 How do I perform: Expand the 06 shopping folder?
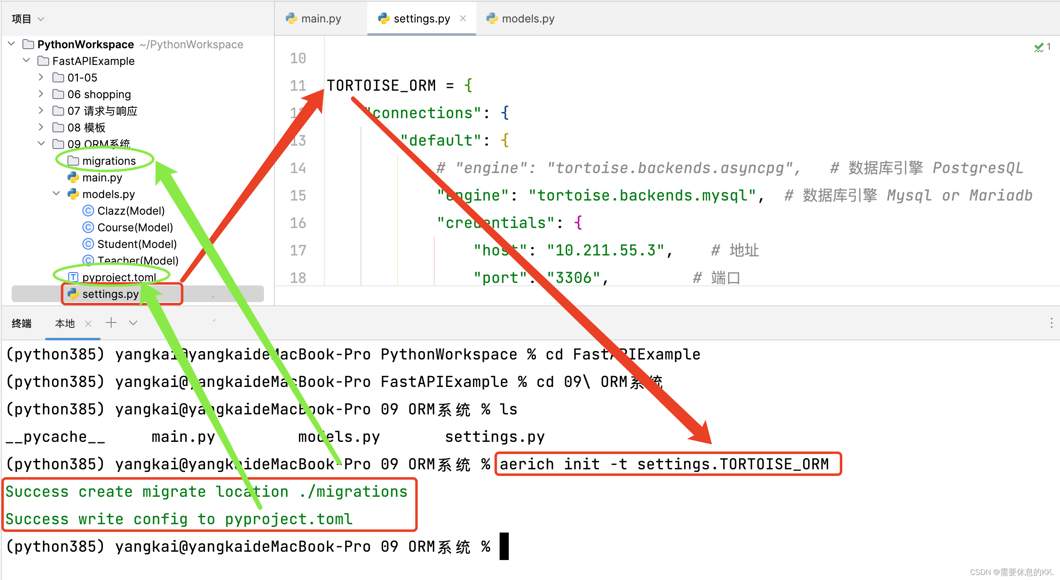click(x=41, y=94)
